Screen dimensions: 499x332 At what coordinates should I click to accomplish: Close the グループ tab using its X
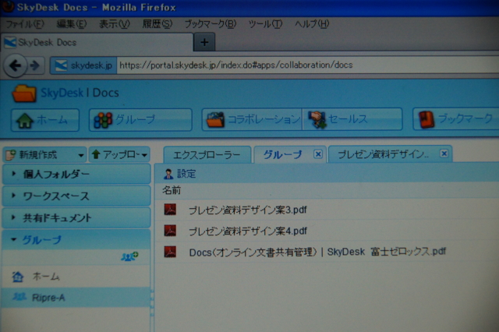pyautogui.click(x=318, y=154)
